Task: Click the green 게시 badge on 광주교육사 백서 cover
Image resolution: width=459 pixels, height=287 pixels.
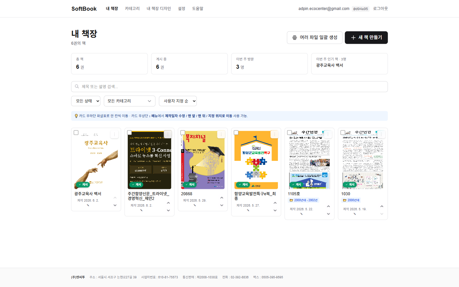Action: pyautogui.click(x=83, y=185)
